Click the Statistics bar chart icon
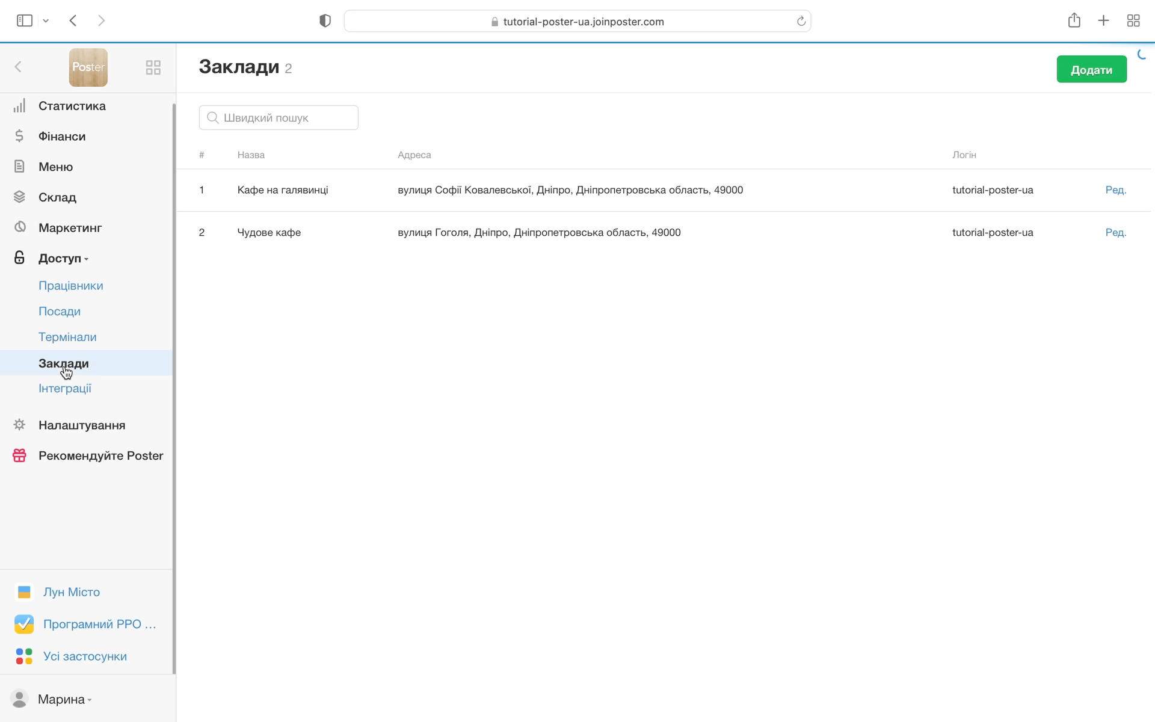The width and height of the screenshot is (1155, 722). click(19, 106)
